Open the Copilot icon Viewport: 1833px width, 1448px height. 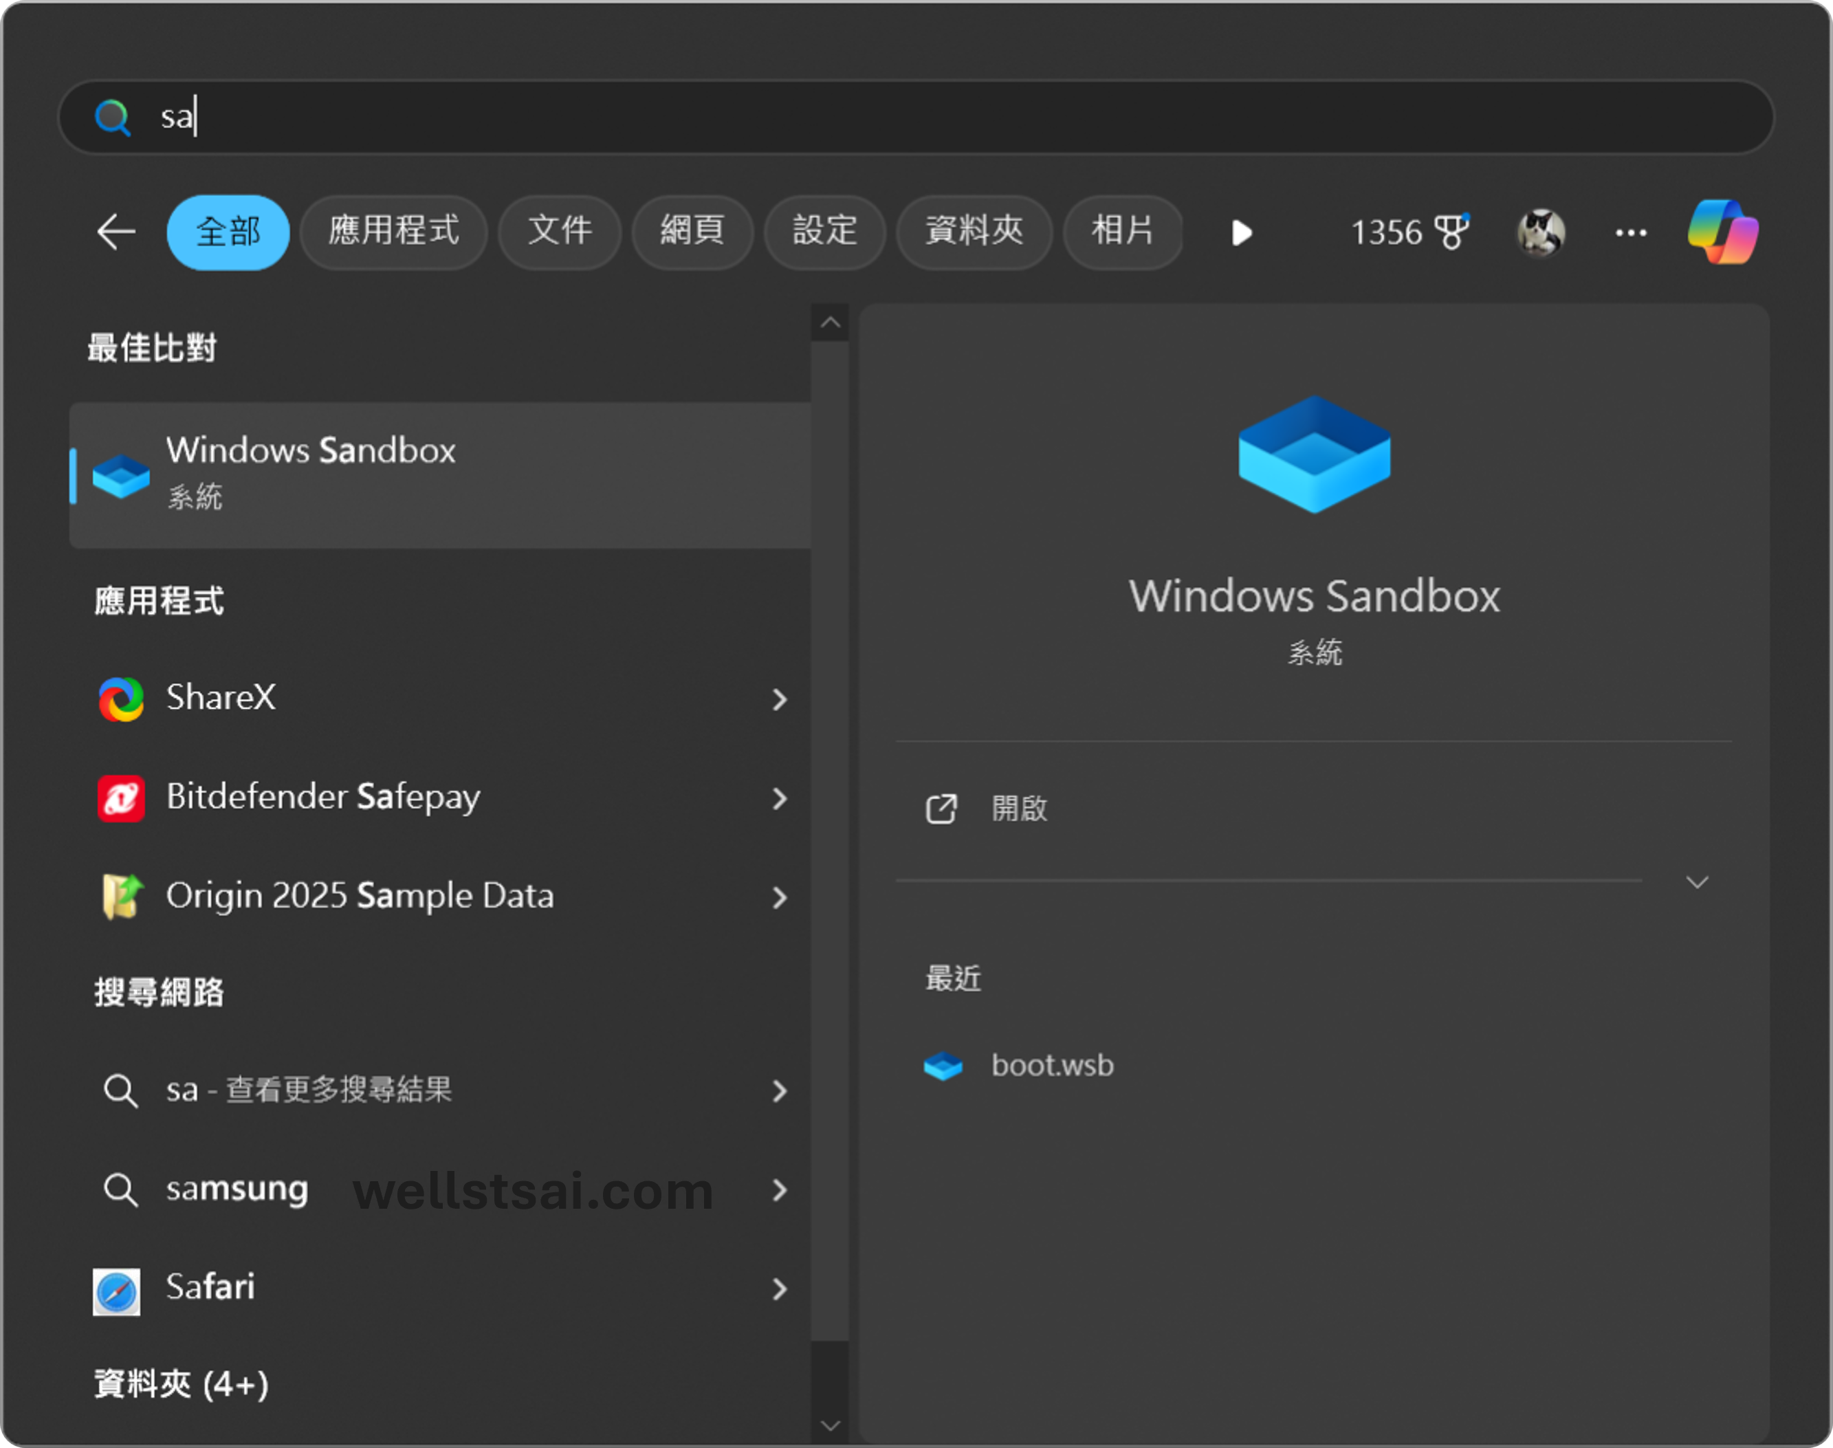(1723, 232)
